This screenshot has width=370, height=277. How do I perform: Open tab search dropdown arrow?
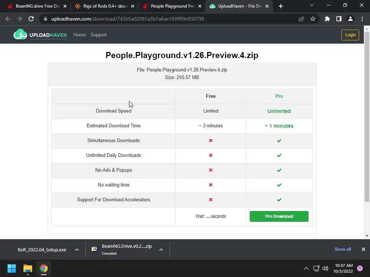point(312,5)
